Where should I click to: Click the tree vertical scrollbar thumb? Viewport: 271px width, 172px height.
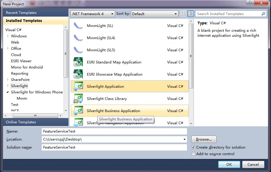coord(66,54)
